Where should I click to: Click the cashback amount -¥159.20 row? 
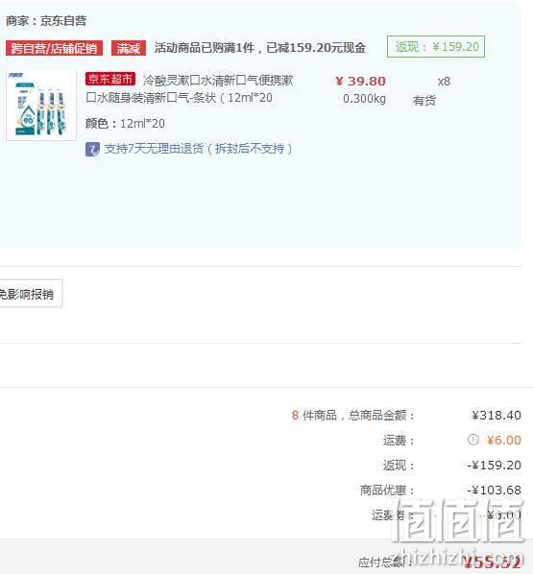coord(451,466)
